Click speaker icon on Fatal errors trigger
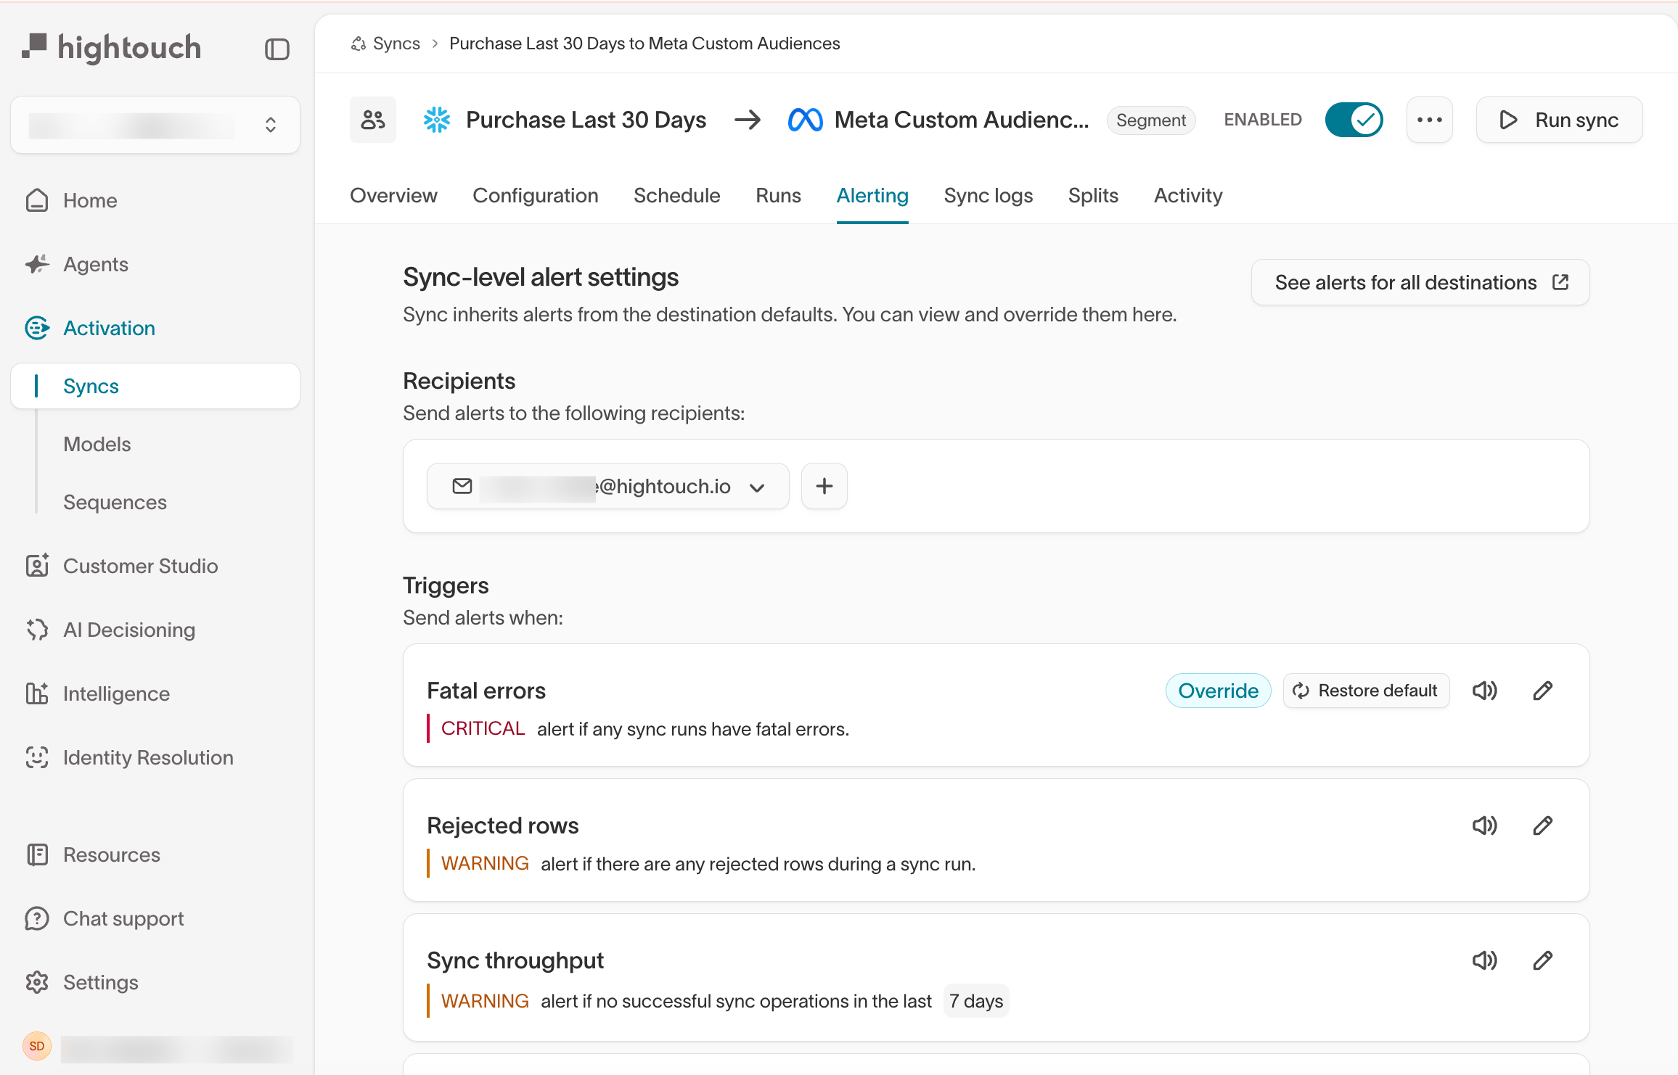Screen dimensions: 1678x1075 [x=1485, y=691]
